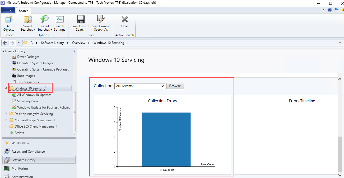Click the main pane scroll-up arrow
This screenshot has width=344, height=178.
[x=340, y=79]
